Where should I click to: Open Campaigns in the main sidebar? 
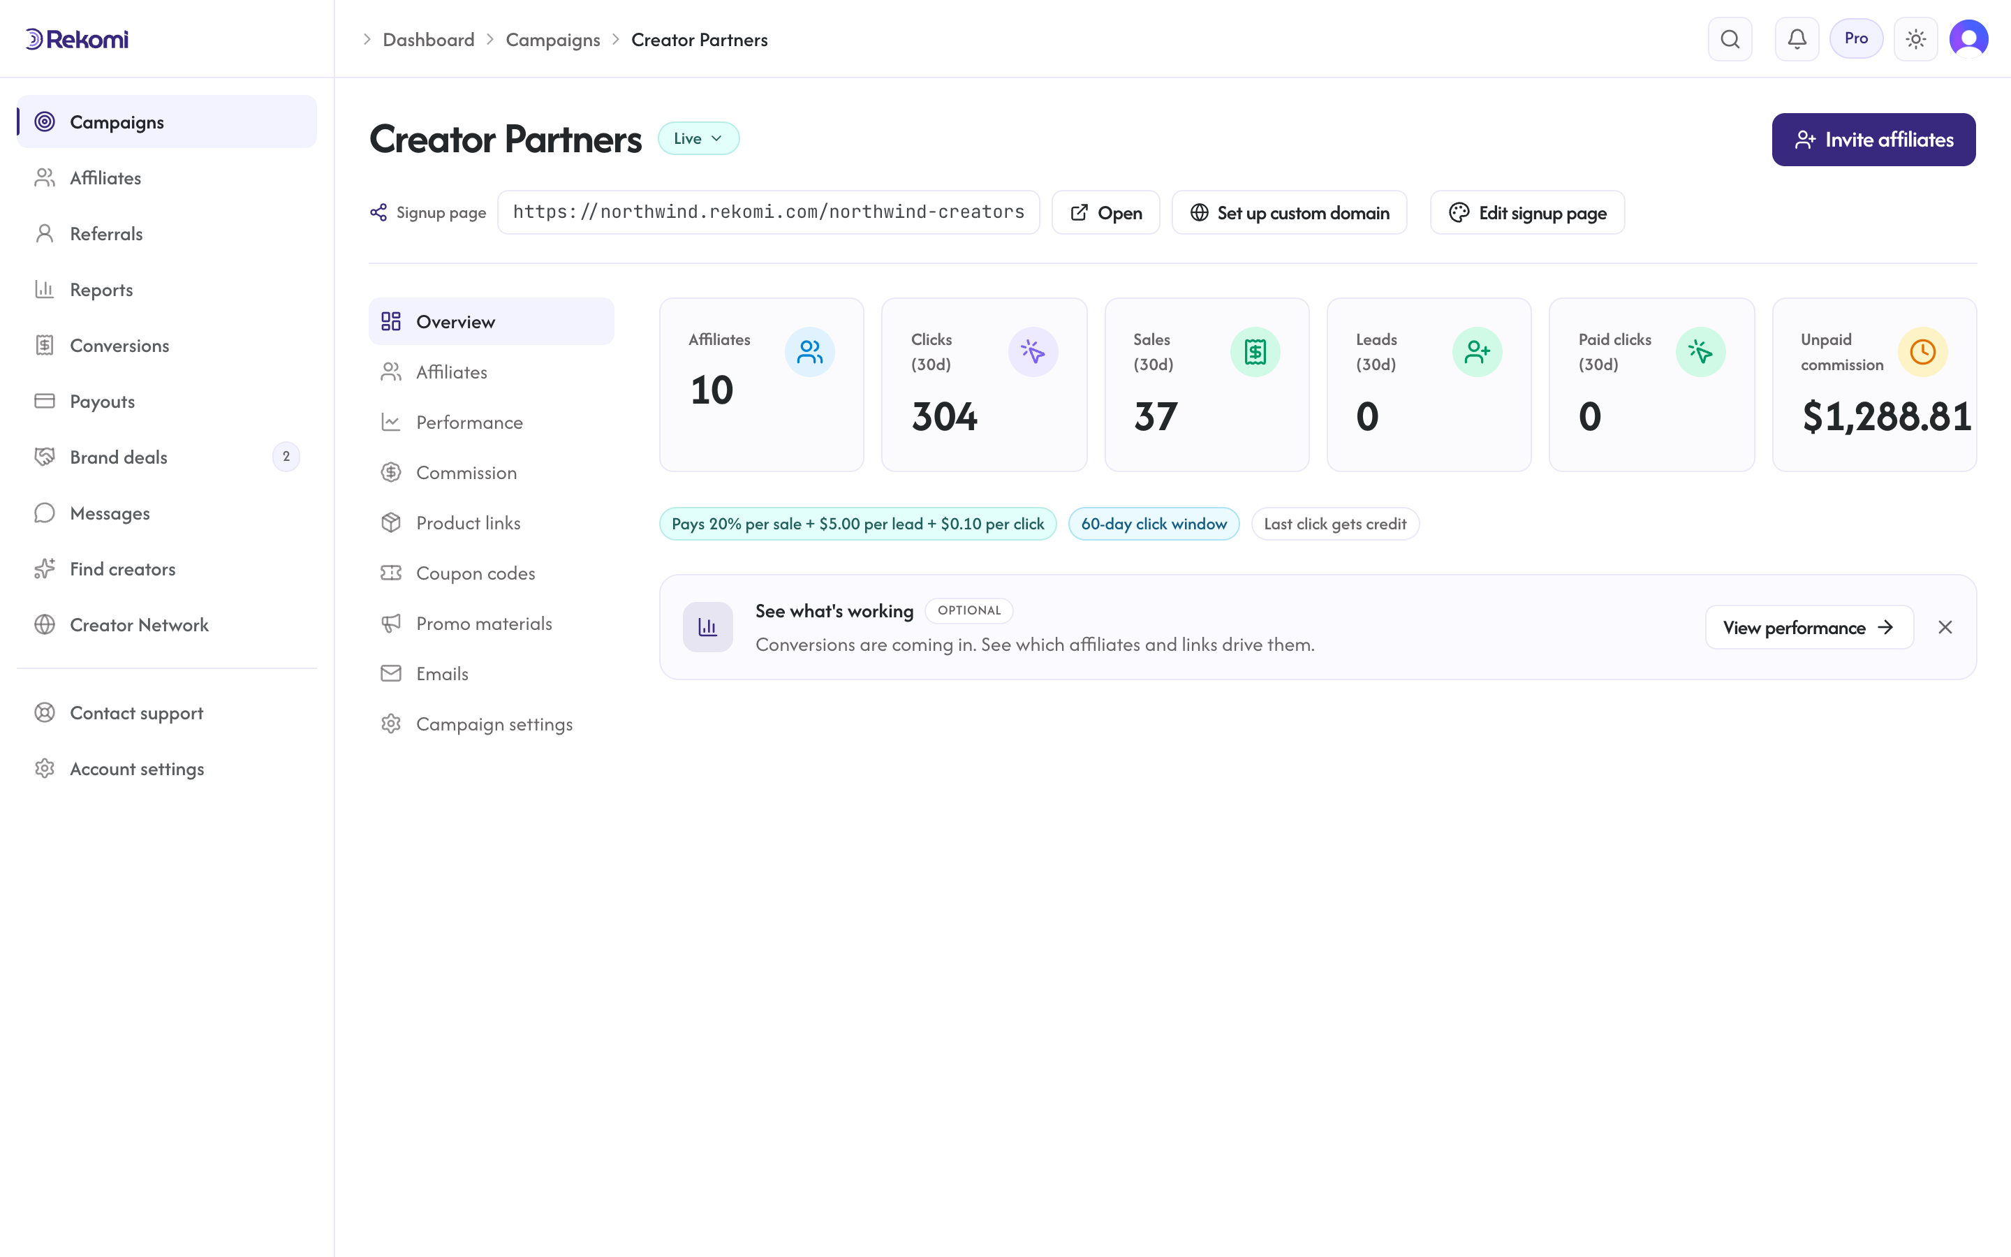[166, 122]
